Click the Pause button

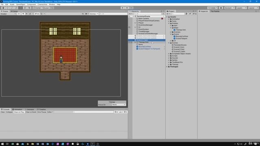pos(127,8)
